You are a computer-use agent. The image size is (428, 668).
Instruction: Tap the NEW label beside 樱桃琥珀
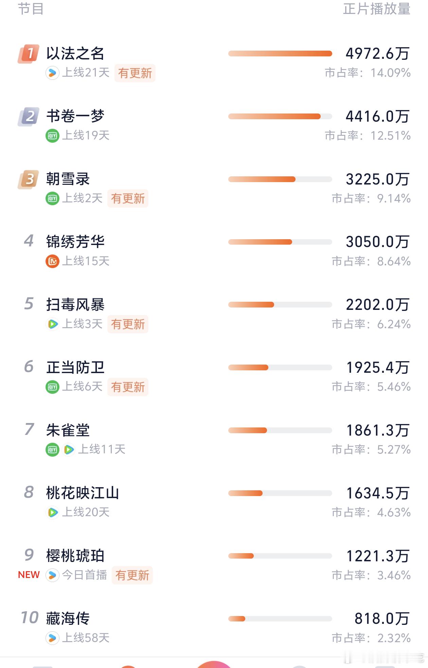click(x=29, y=575)
